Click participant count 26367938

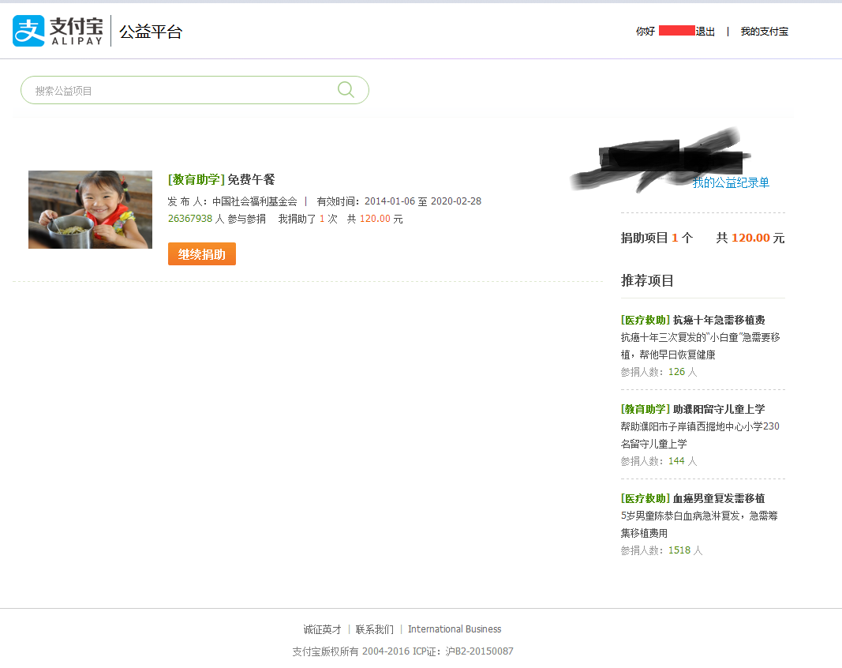tap(190, 219)
